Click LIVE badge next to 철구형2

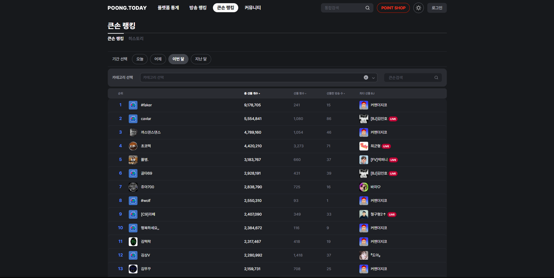(x=392, y=215)
